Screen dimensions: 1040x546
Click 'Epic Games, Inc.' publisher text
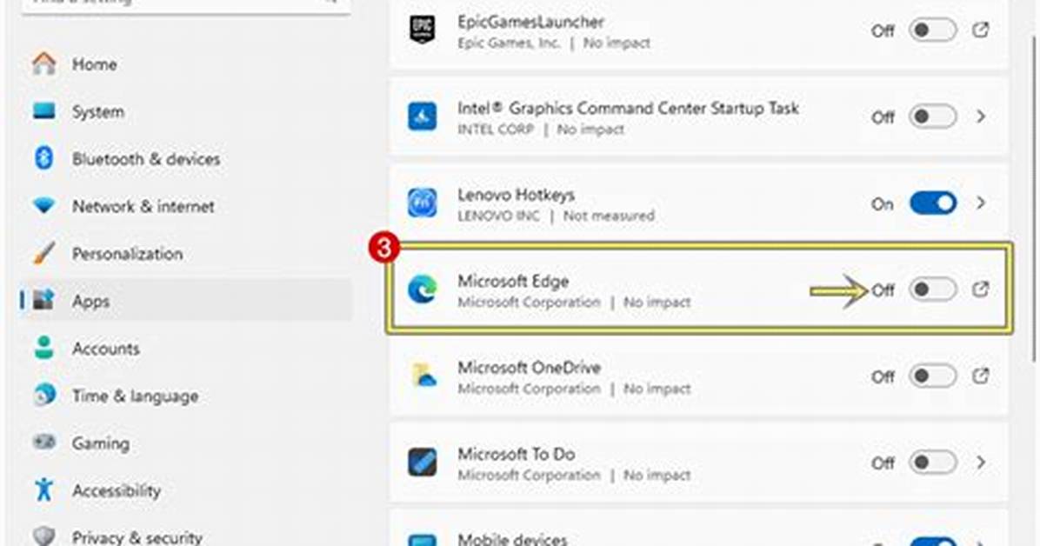(x=508, y=43)
